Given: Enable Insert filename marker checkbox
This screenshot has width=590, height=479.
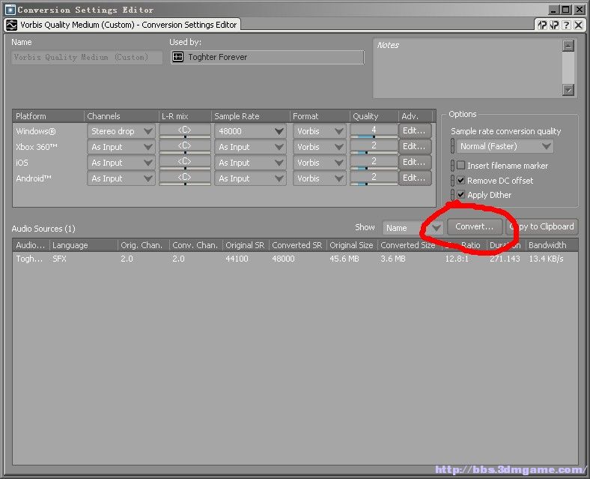Looking at the screenshot, I should coord(461,166).
